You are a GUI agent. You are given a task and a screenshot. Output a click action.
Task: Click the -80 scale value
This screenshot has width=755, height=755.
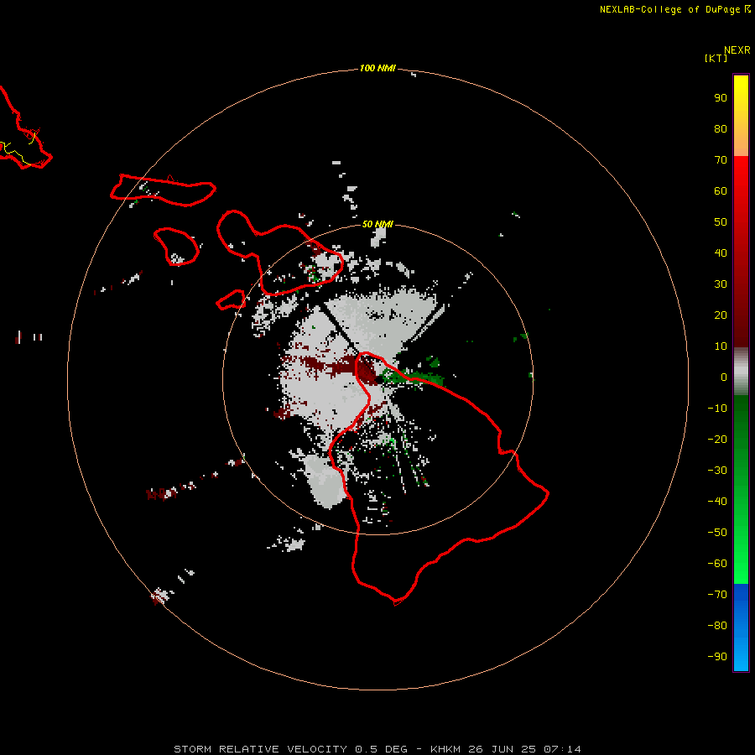click(717, 626)
